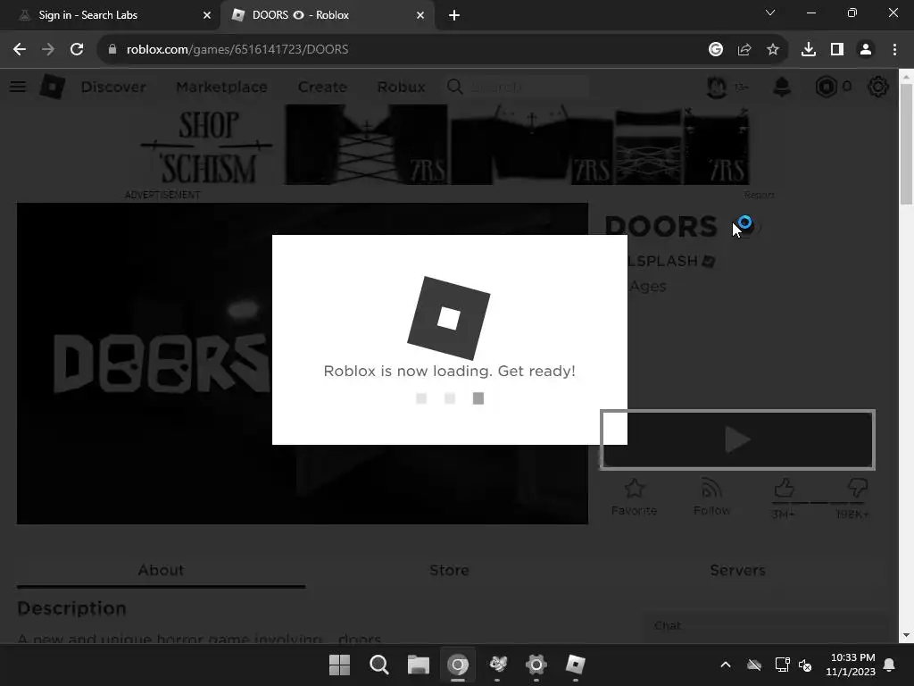Select the DOORS - Roblox browser tab
The height and width of the screenshot is (686, 914).
(x=327, y=15)
